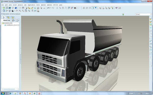Click the Undo arrow

click(x=48, y=8)
